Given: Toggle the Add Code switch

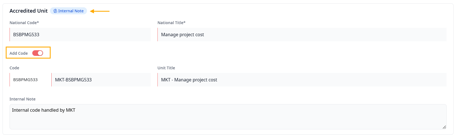Looking at the screenshot, I should tap(38, 53).
